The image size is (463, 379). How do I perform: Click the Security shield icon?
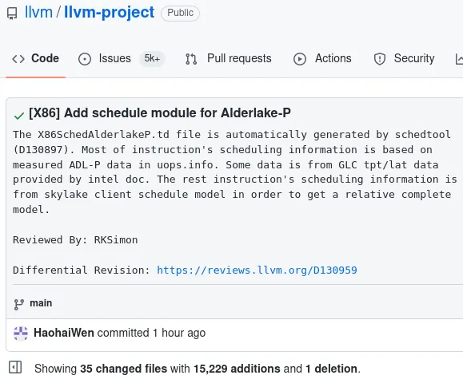coord(379,59)
